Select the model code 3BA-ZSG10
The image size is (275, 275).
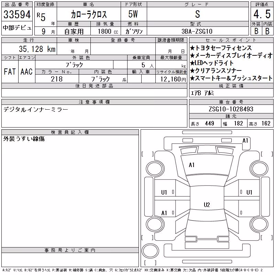pos(197,31)
